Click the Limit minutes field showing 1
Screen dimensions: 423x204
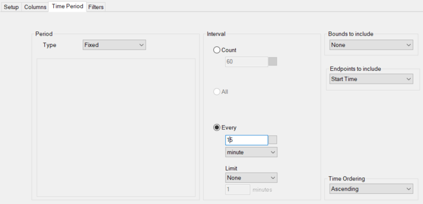(238, 190)
